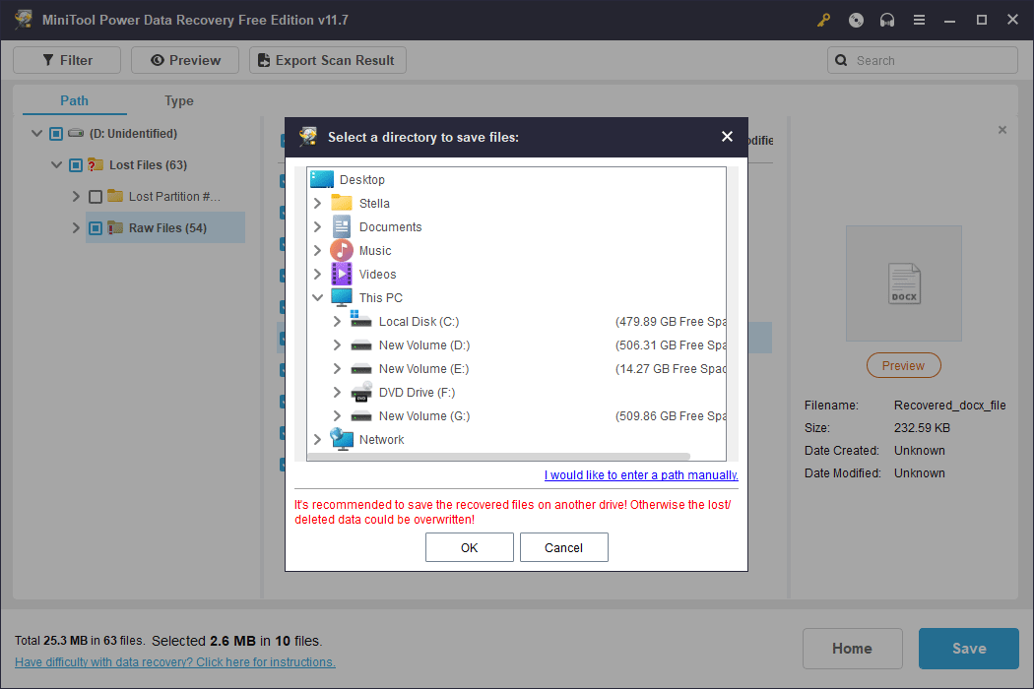Expand the Documents folder node
Viewport: 1034px width, 689px height.
[x=317, y=227]
